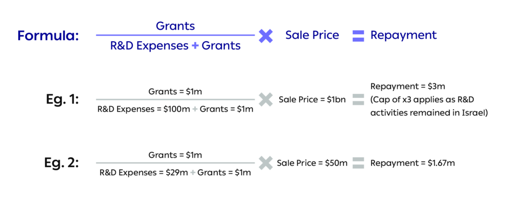Click the gray equals sign in Eg. 2
The height and width of the screenshot is (201, 508).
359,163
